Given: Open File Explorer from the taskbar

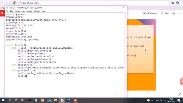Looking at the screenshot, I should tap(55, 100).
